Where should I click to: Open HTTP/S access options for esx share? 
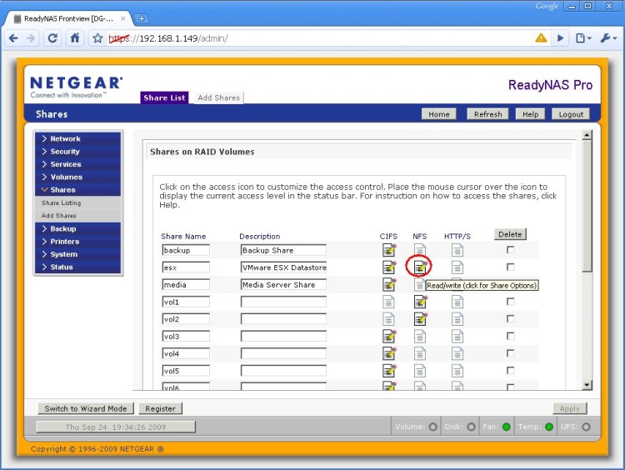click(x=457, y=267)
